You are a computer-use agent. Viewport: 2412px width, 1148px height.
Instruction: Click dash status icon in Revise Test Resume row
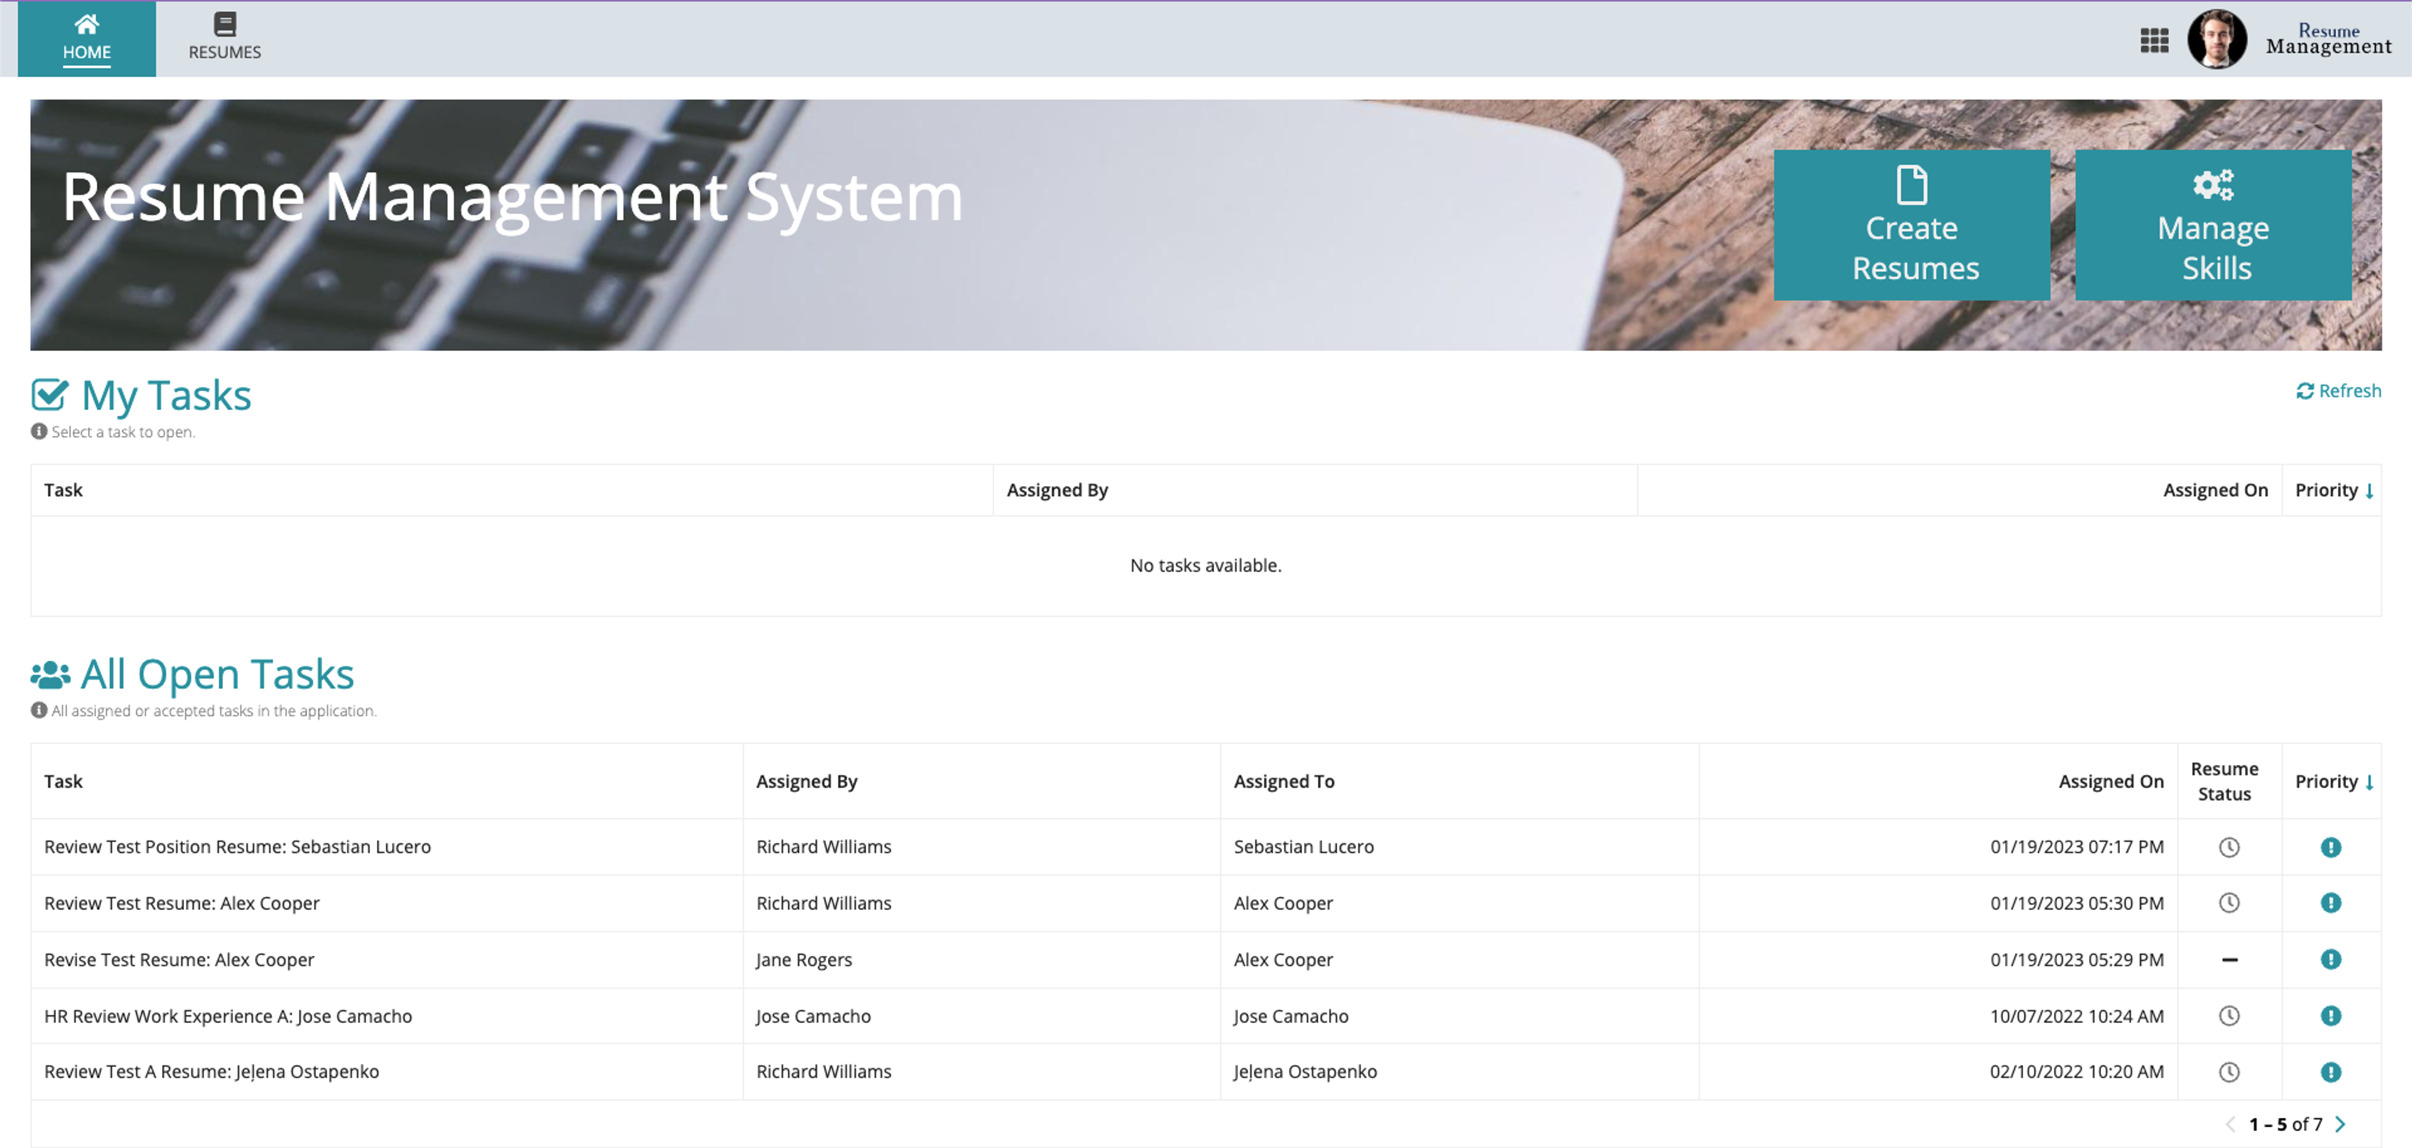coord(2229,960)
